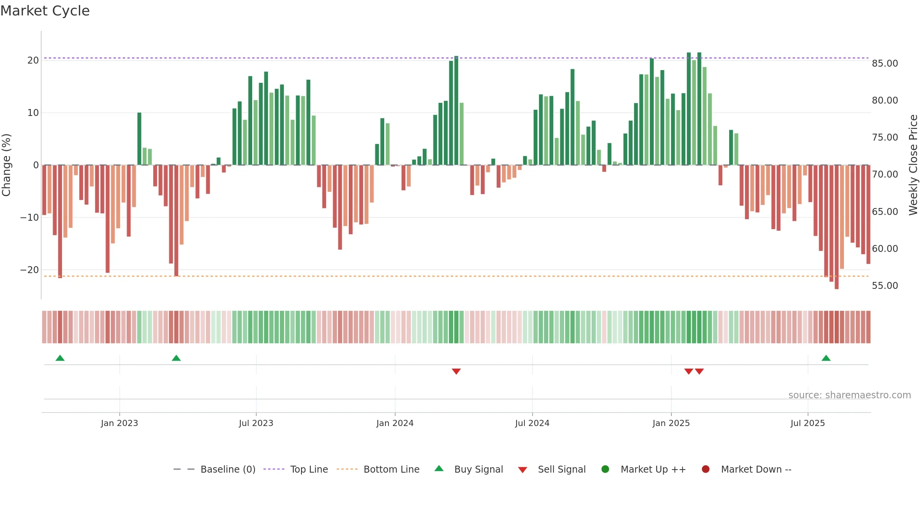The height and width of the screenshot is (520, 924).
Task: Click the "20" tick on the left axis
Action: (33, 60)
